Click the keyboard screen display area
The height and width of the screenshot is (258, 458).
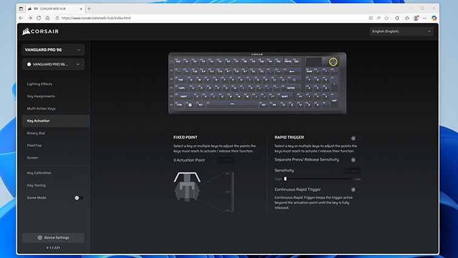click(314, 62)
